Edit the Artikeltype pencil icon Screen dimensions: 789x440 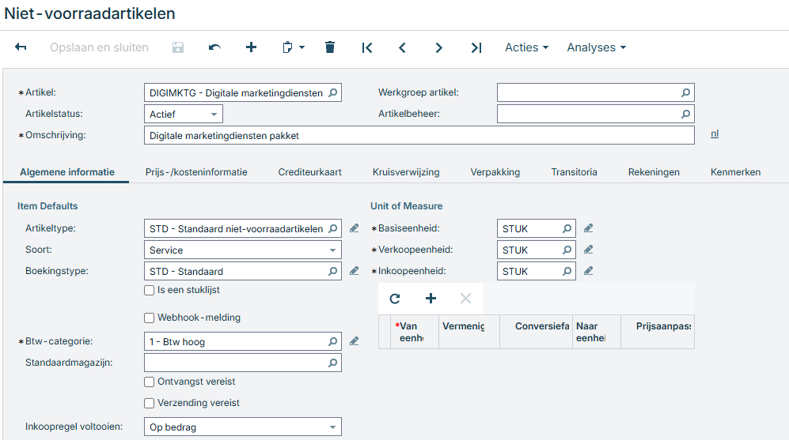(x=355, y=228)
